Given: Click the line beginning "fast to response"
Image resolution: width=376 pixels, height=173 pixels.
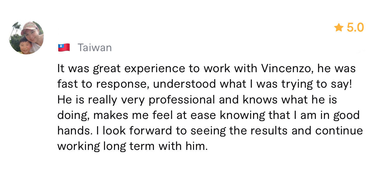Looking at the screenshot, I should pyautogui.click(x=204, y=84).
